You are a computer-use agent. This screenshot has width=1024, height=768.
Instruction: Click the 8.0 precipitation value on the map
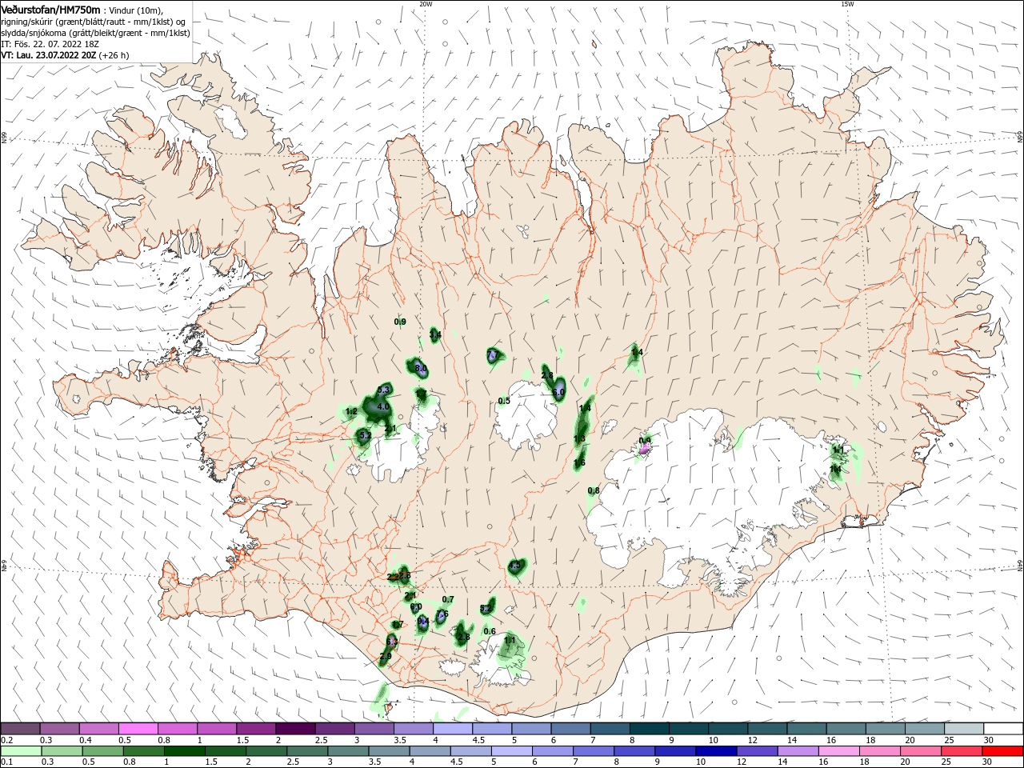click(421, 368)
